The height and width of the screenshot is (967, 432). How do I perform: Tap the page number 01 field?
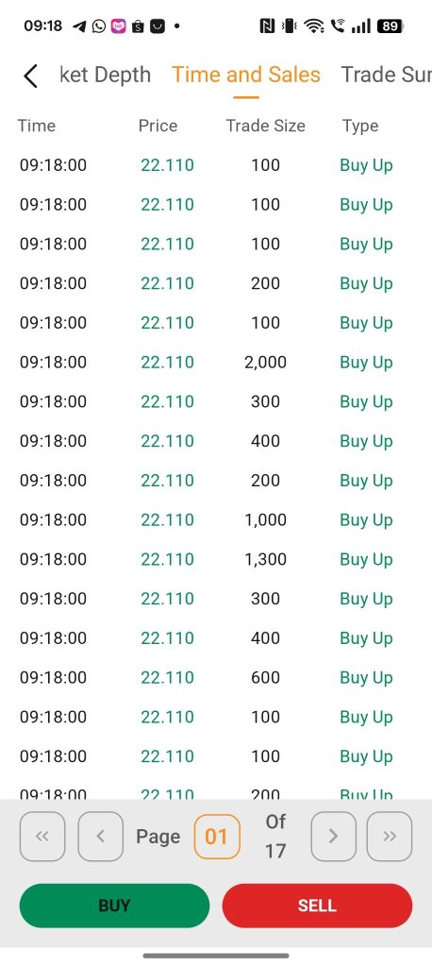coord(217,837)
